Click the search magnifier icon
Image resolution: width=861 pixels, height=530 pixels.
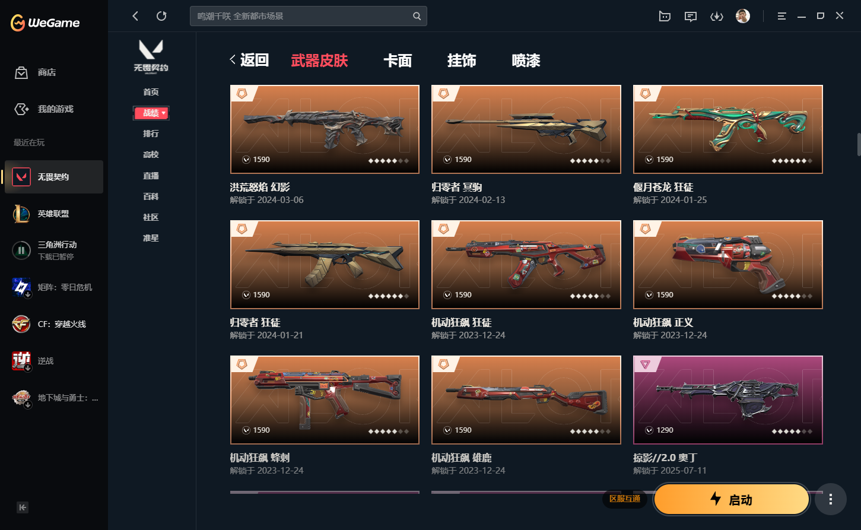pos(417,16)
